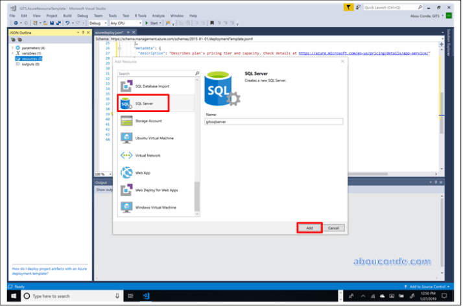
Task: Expand the parameters node in JSON Outline
Action: (x=12, y=47)
